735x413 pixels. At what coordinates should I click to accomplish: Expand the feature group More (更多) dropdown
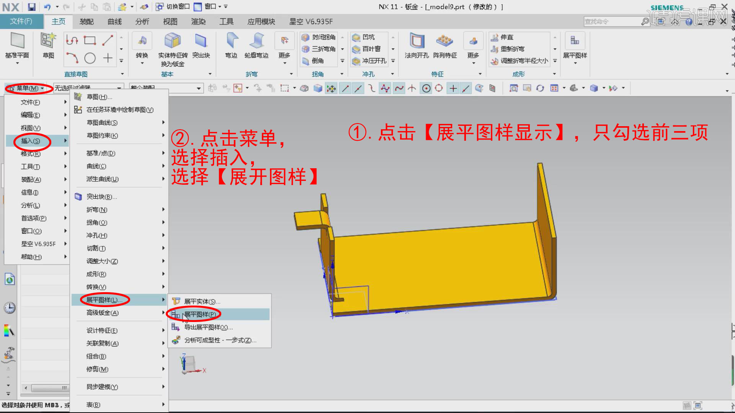click(x=474, y=63)
